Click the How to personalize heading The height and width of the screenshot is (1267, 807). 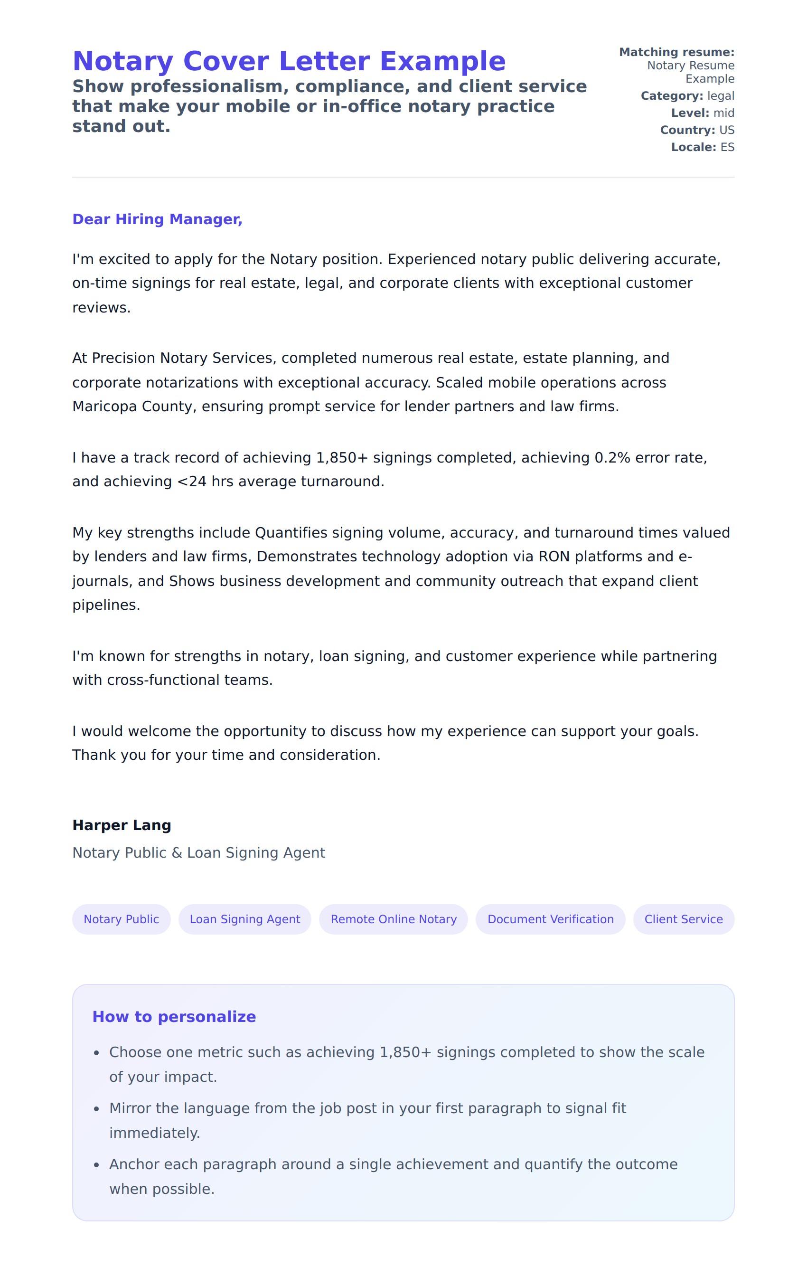[x=174, y=1017]
